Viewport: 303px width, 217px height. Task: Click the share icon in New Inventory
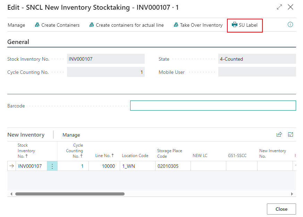point(279,135)
